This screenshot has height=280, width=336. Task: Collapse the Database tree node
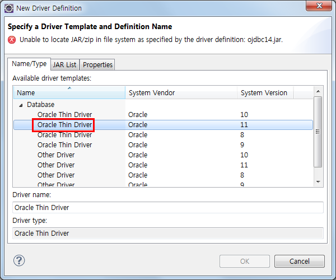tap(21, 105)
